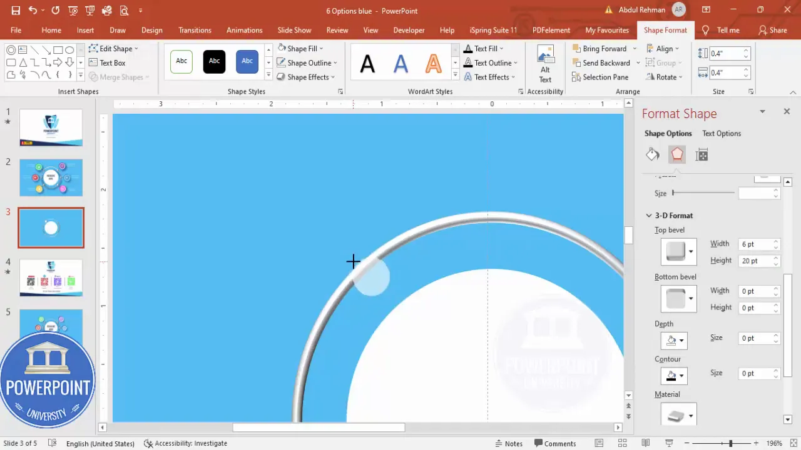Viewport: 801px width, 450px height.
Task: Select the Down Arrow shape
Action: click(69, 62)
